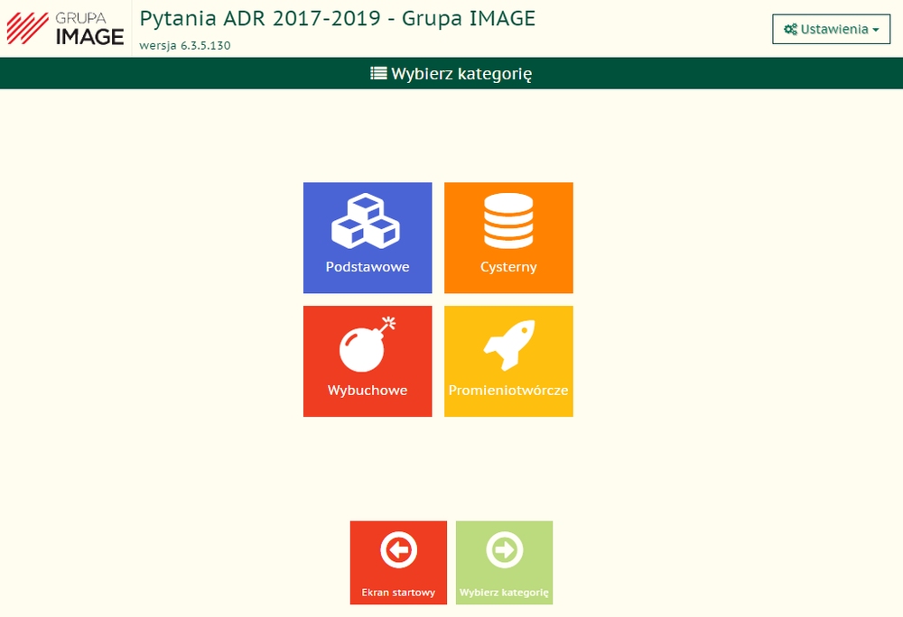The image size is (903, 617).
Task: Click the wersja 6.3.5.130 version text
Action: click(185, 45)
